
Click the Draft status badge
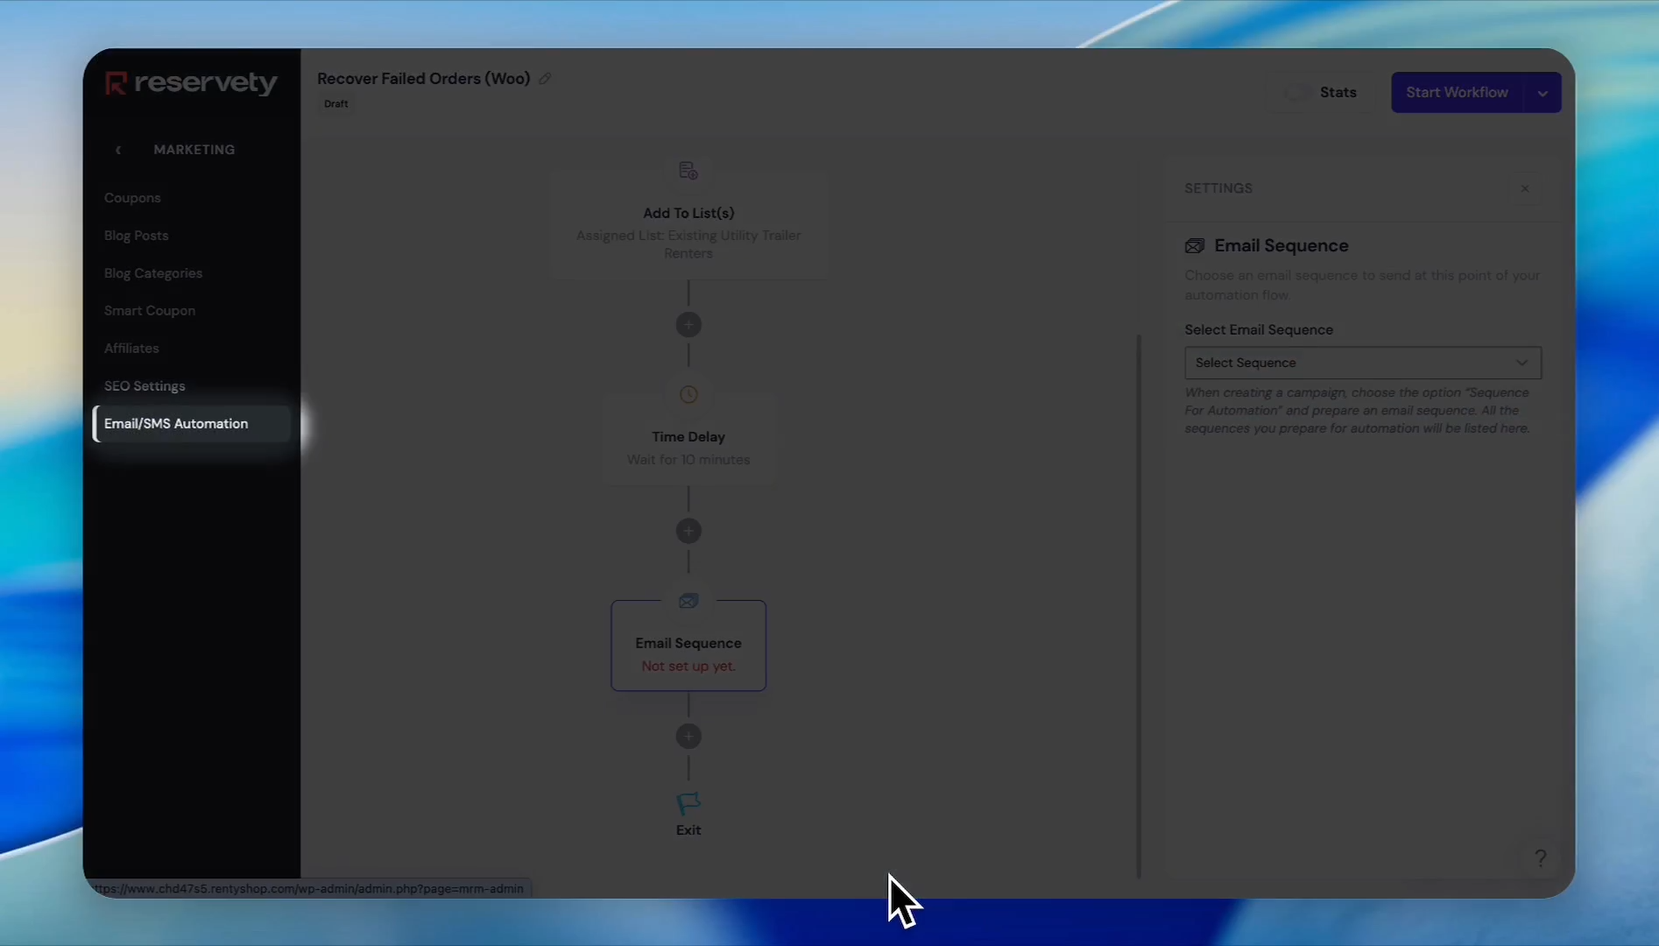336,104
